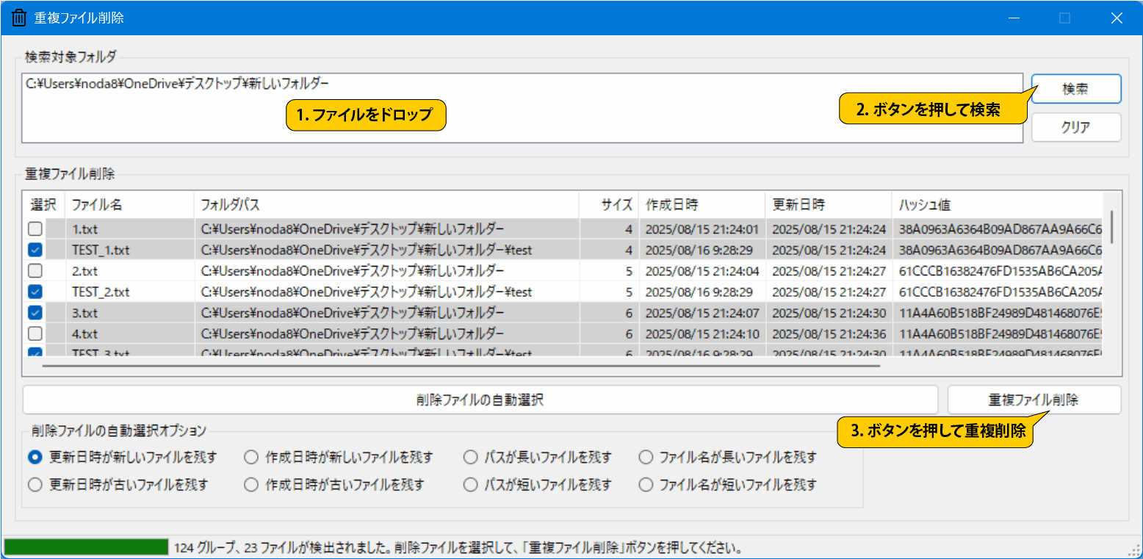Click the search target folder path text box
The height and width of the screenshot is (559, 1143).
coord(522,118)
